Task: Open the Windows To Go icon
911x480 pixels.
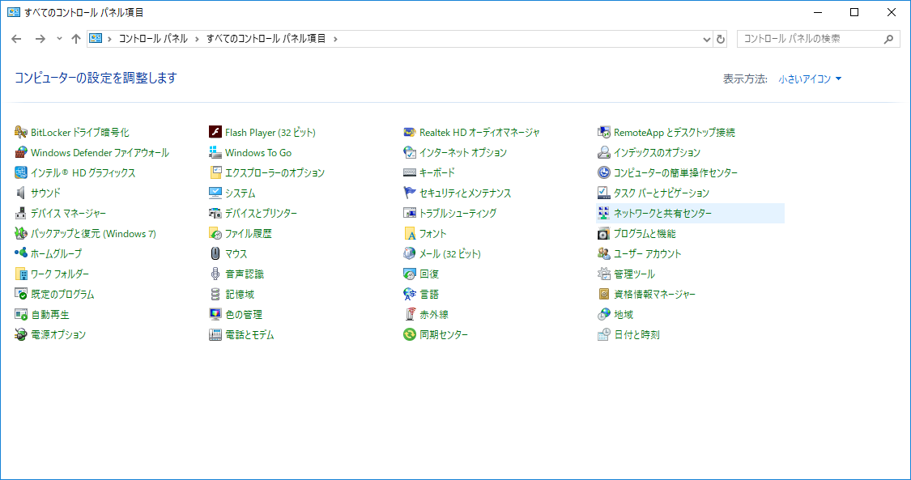Action: coord(215,153)
